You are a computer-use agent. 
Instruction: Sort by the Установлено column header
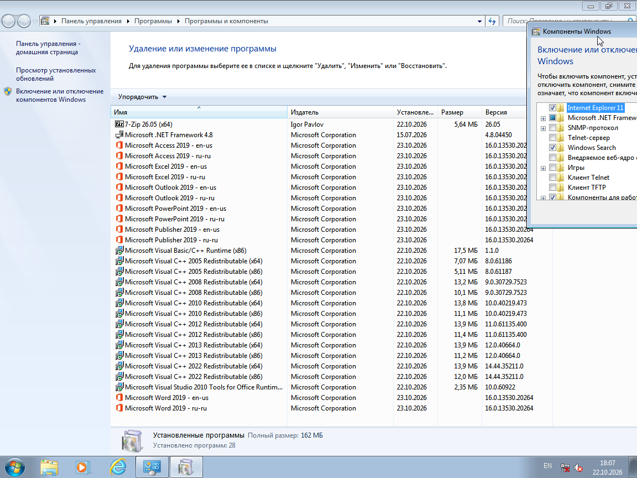(416, 112)
